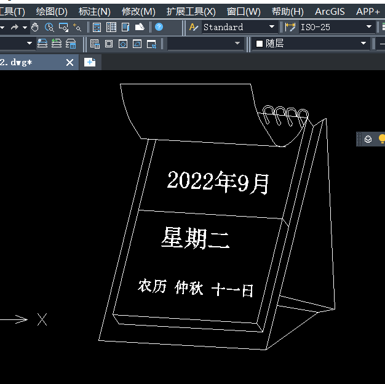
Task: Open the 绘图(D) menu
Action: click(52, 12)
